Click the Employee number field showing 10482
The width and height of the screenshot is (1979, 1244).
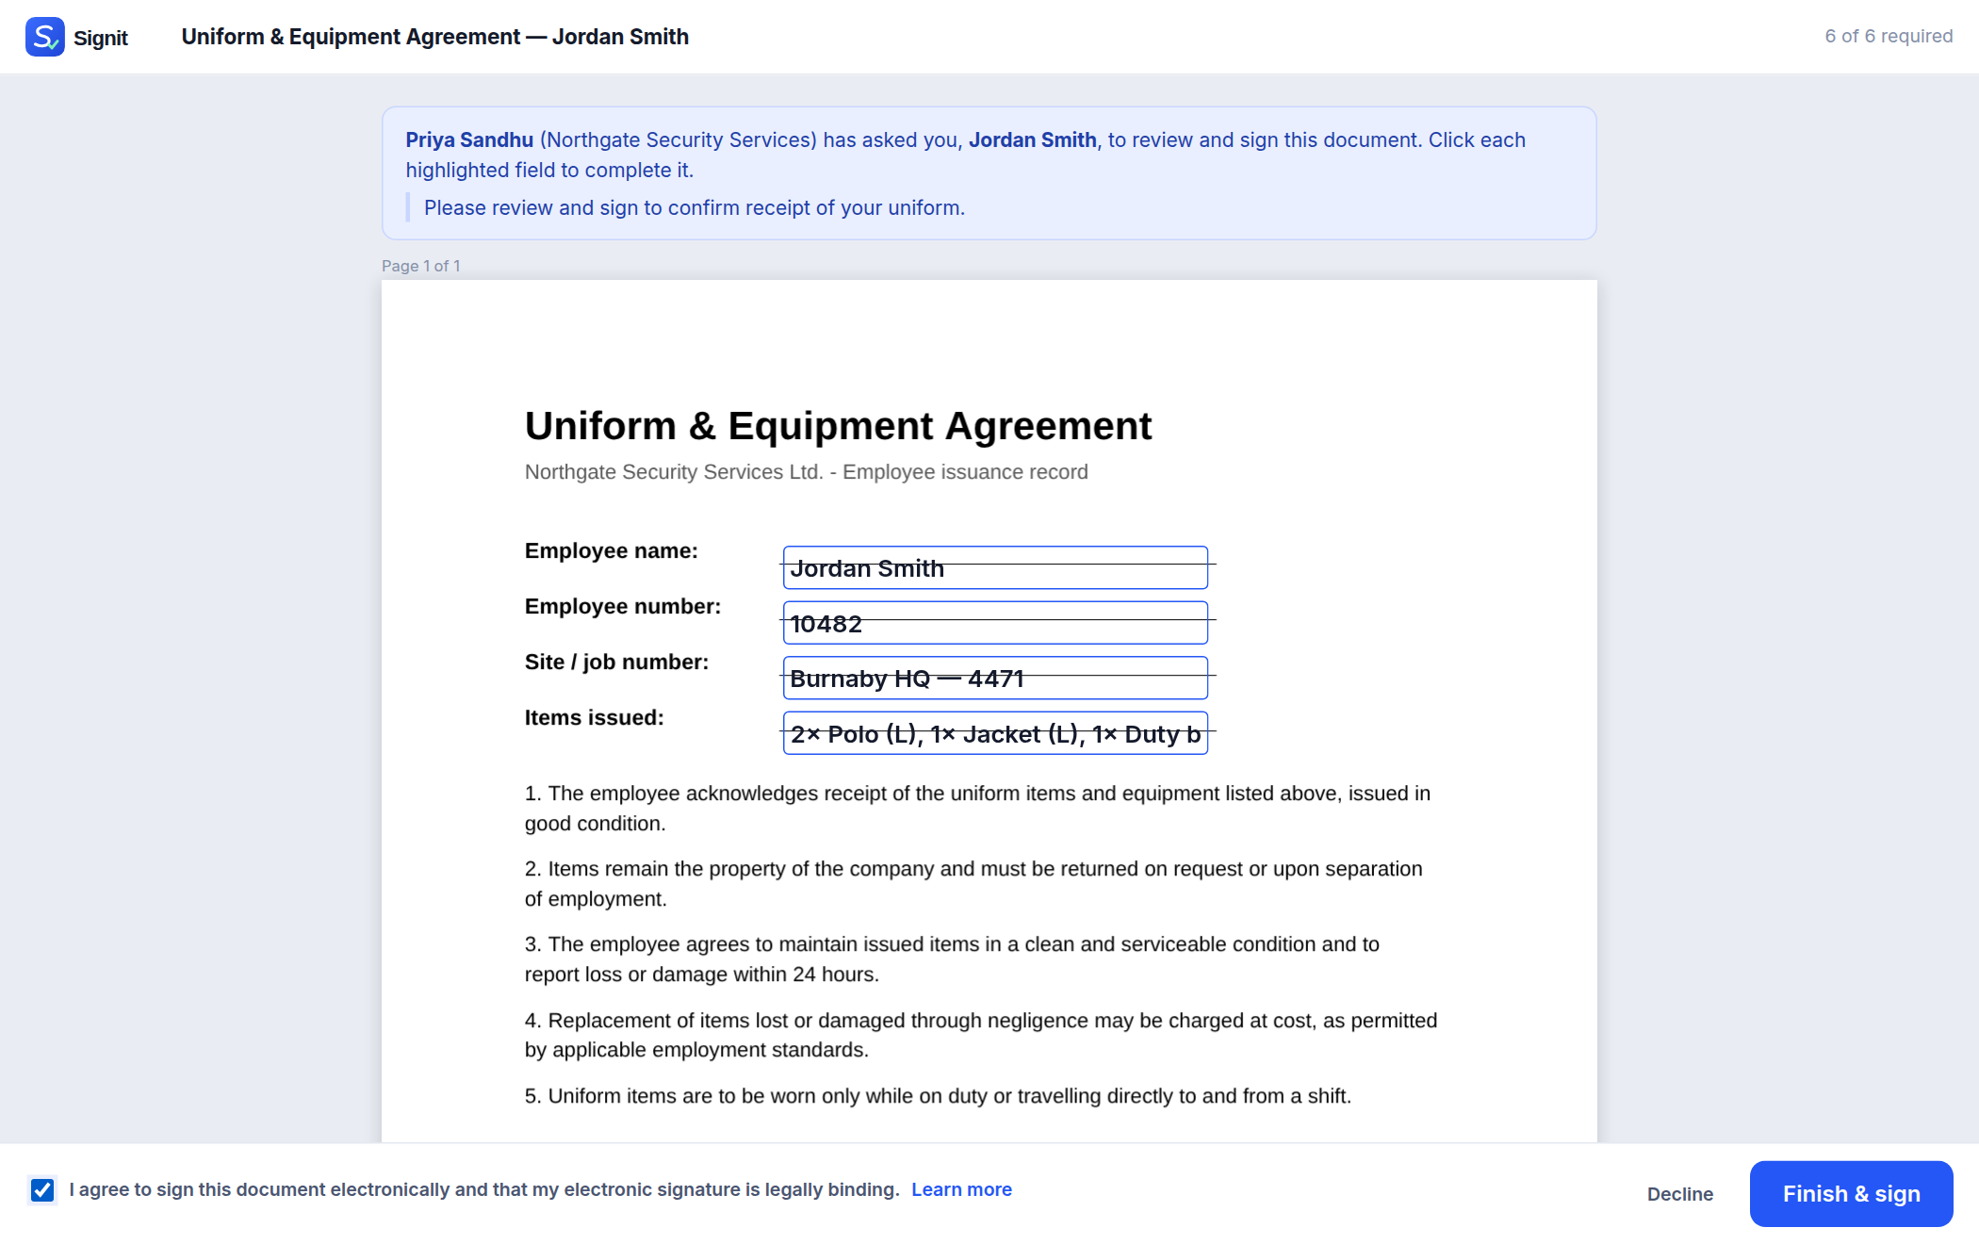(x=995, y=623)
